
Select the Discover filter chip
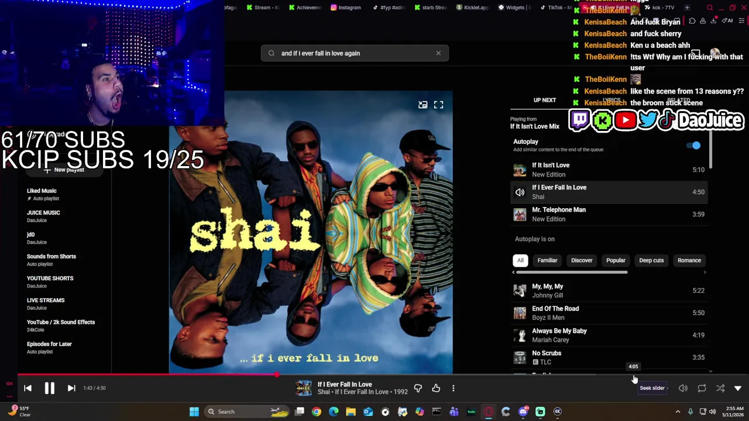tap(582, 260)
